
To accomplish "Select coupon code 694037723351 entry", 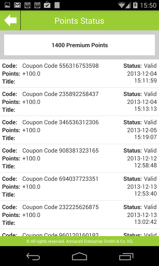I will (x=79, y=186).
